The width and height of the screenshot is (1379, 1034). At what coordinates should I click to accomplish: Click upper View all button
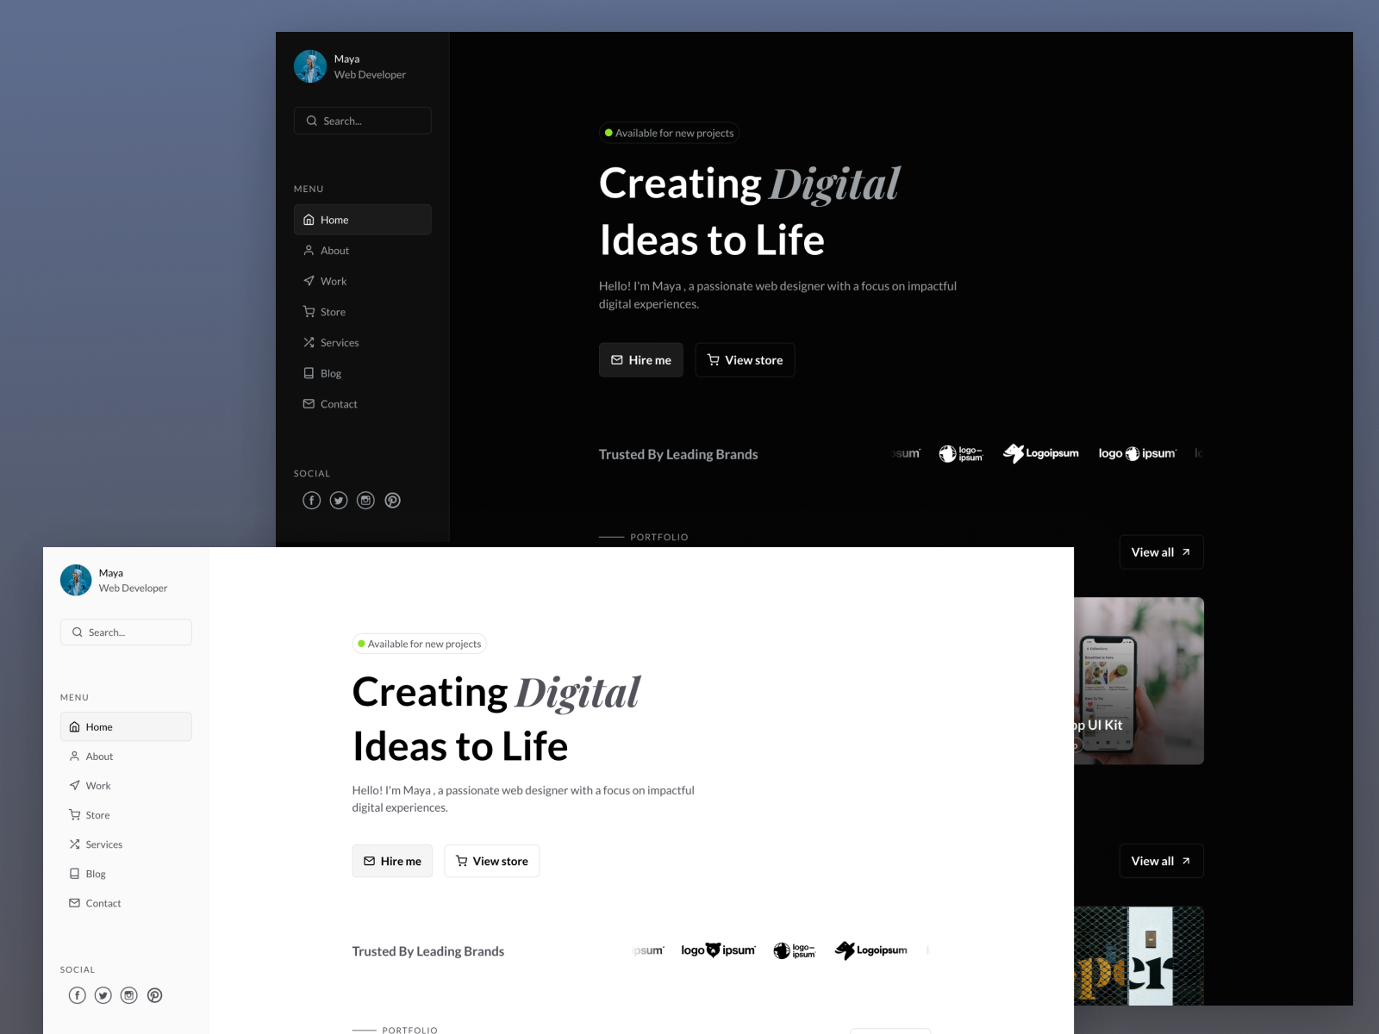[x=1161, y=552]
